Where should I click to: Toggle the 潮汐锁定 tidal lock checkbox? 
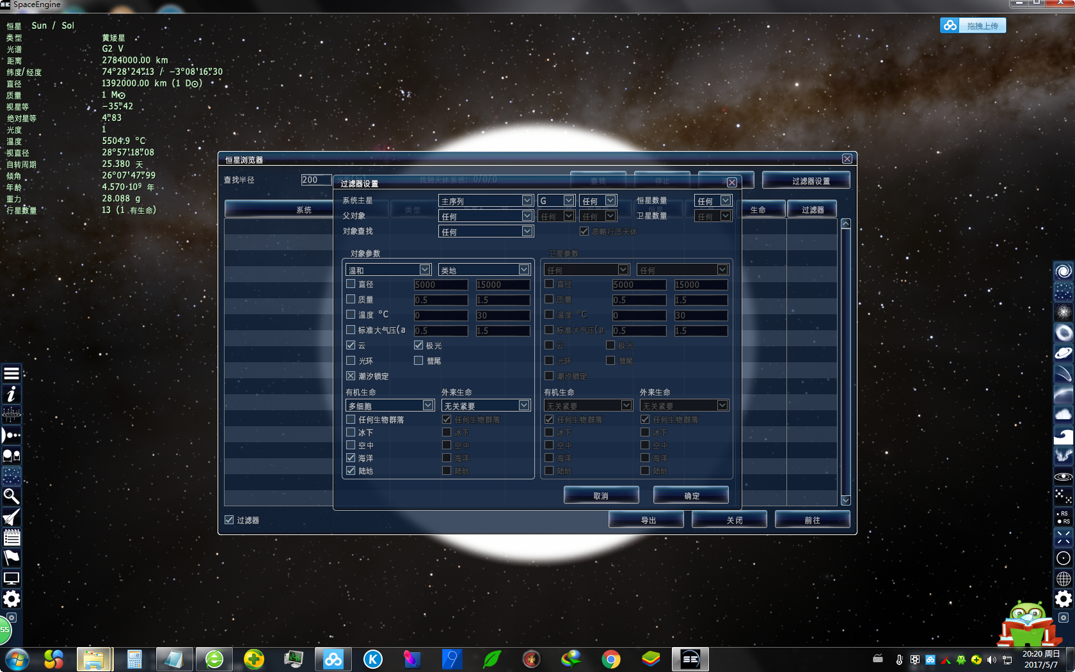pyautogui.click(x=351, y=376)
